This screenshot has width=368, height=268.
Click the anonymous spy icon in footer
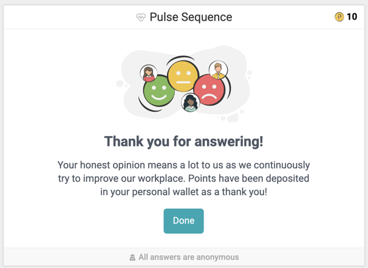tap(132, 258)
